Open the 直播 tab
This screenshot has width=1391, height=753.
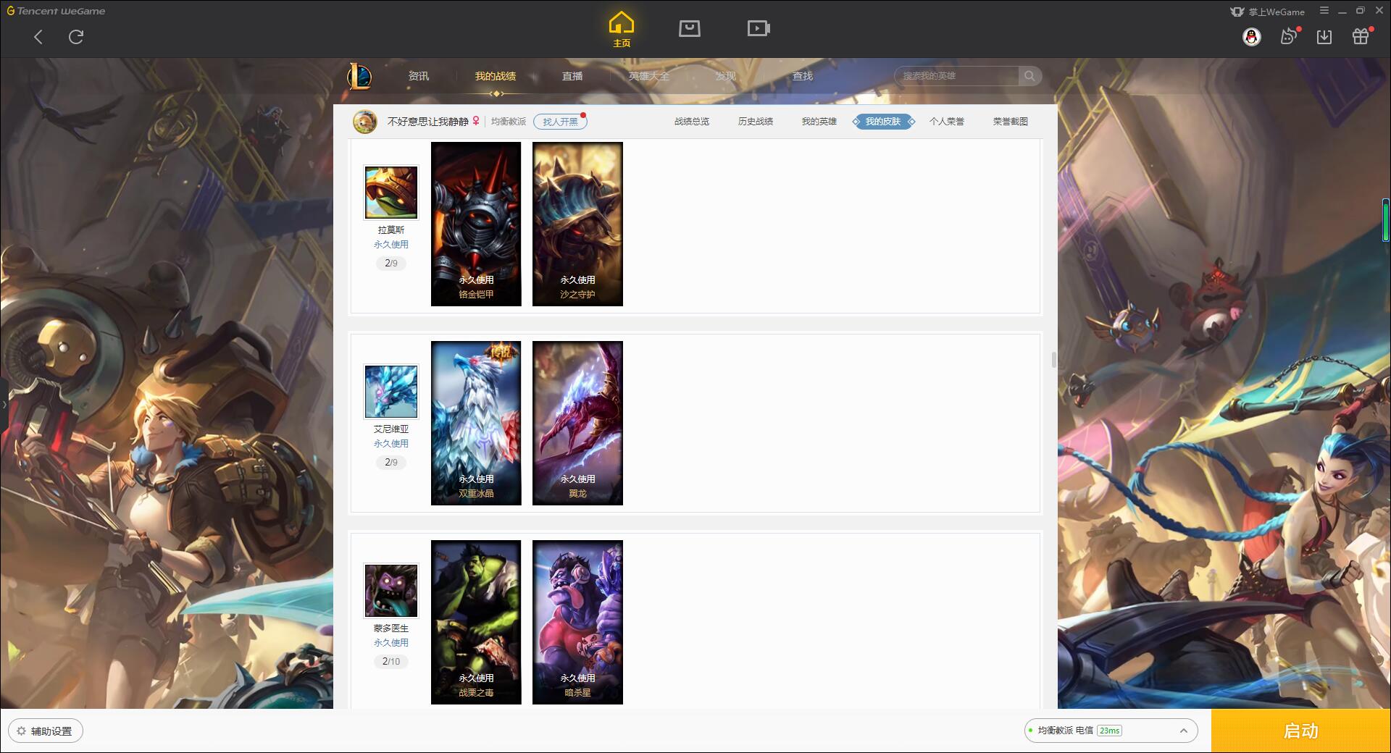coord(572,76)
